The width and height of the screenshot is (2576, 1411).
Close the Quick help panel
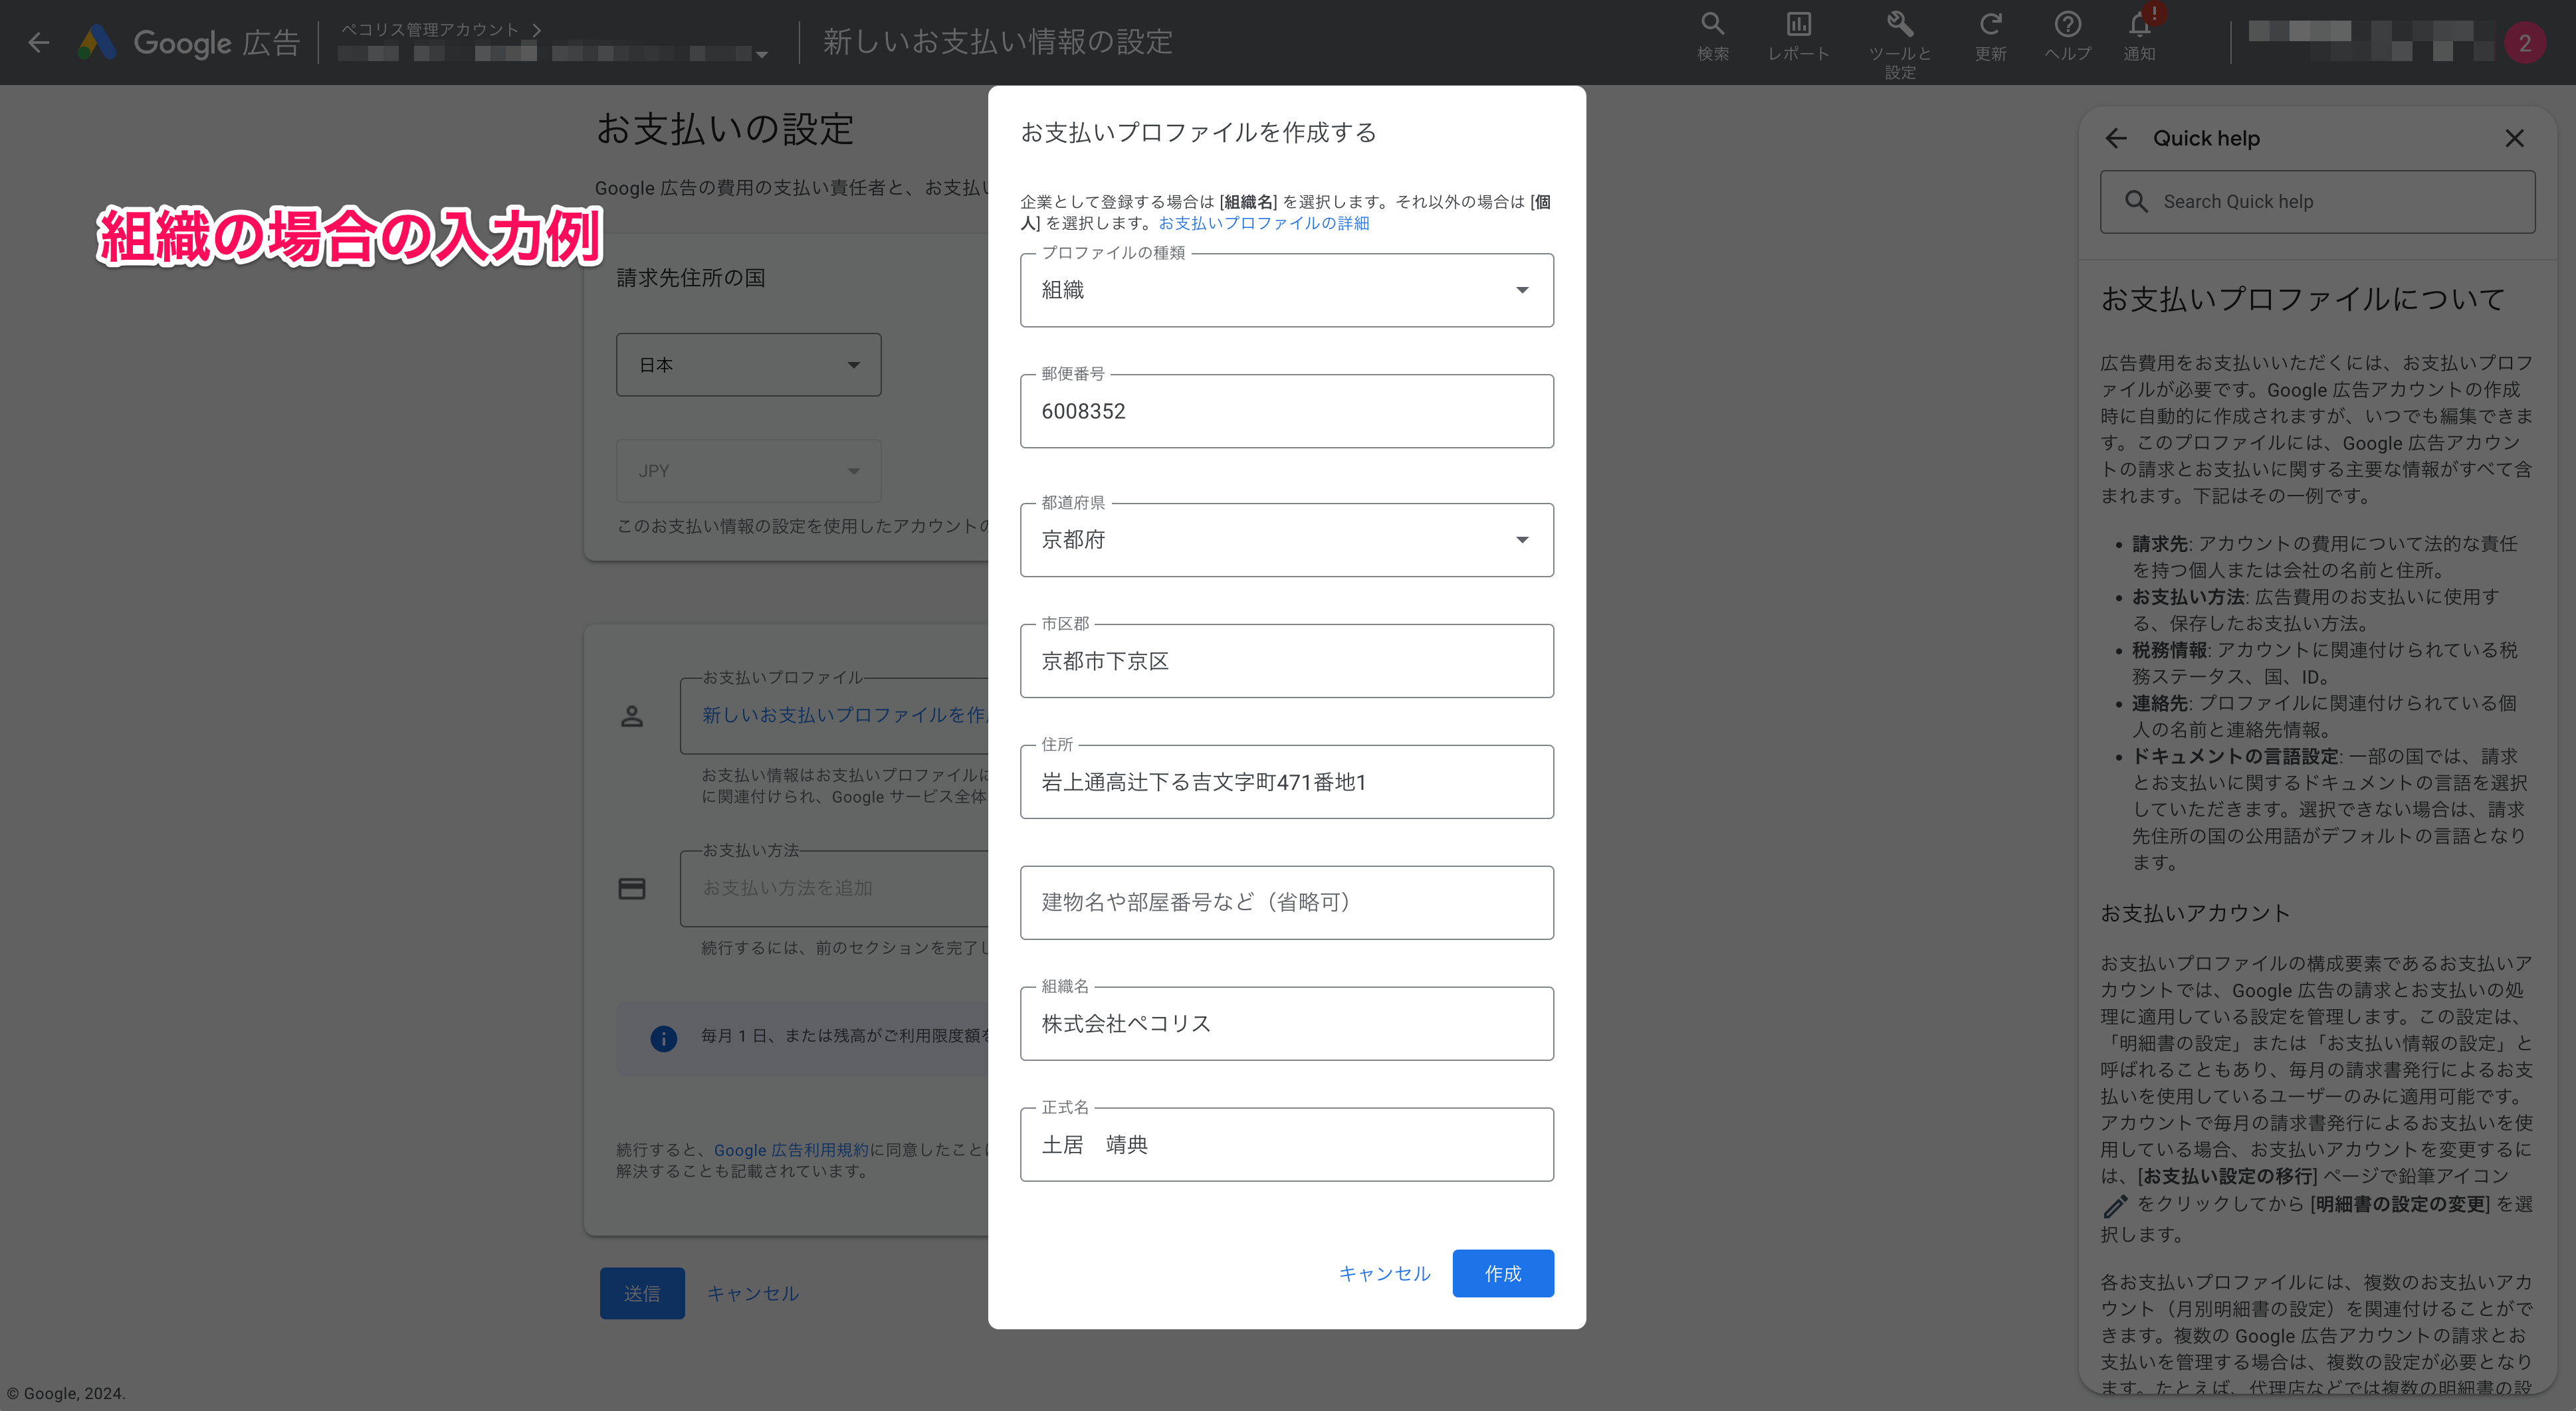(2514, 138)
